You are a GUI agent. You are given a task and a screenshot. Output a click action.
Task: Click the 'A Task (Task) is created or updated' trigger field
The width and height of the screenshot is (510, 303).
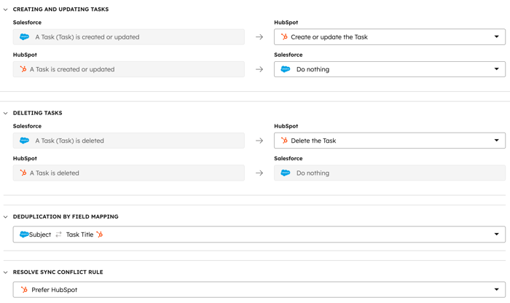click(x=129, y=36)
